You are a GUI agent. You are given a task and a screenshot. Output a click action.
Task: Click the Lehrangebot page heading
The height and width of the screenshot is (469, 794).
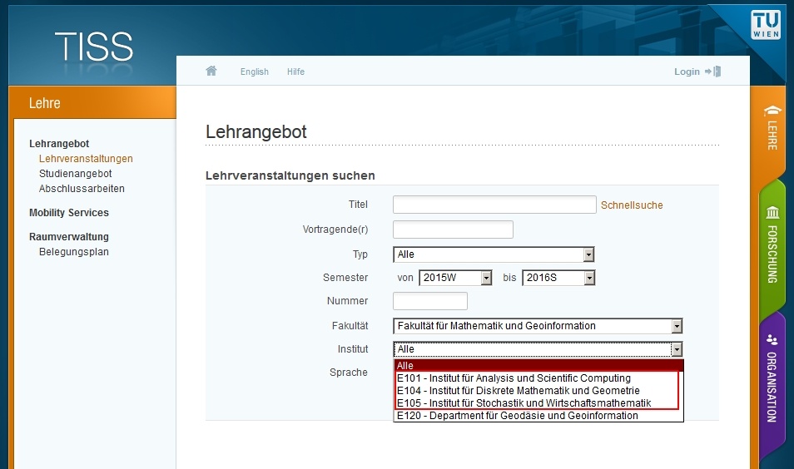tap(256, 131)
